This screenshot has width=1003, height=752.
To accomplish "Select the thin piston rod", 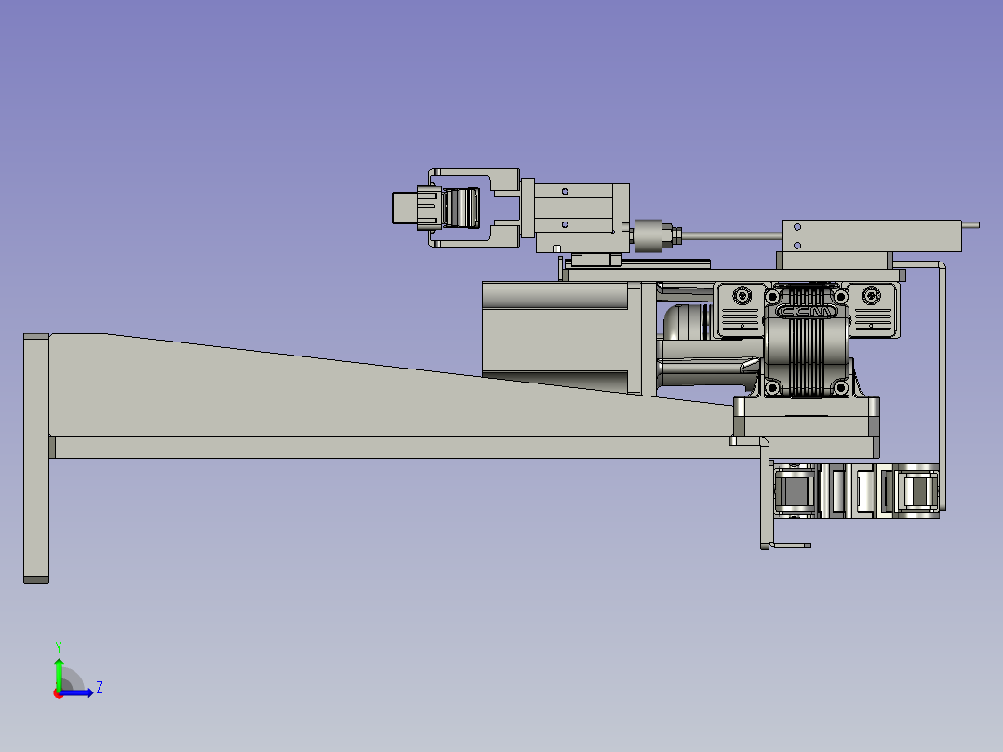I will (x=732, y=235).
